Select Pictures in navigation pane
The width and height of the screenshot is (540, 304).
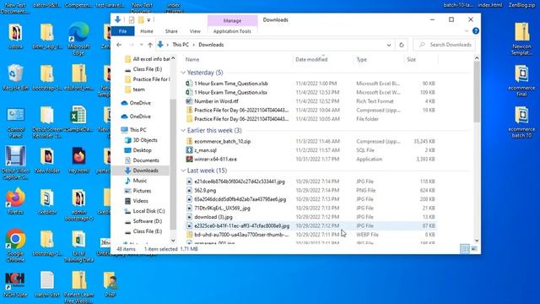(x=142, y=191)
